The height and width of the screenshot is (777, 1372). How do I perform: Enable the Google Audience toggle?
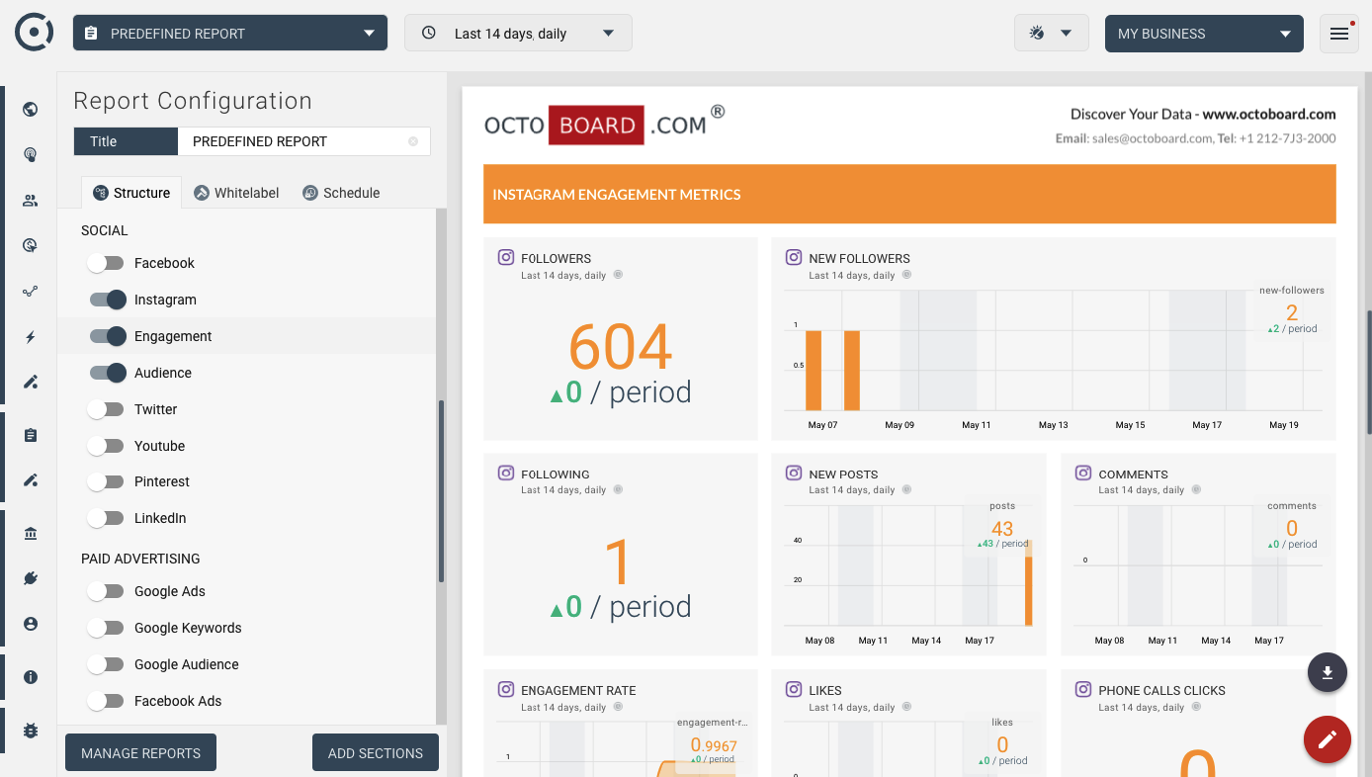(106, 664)
